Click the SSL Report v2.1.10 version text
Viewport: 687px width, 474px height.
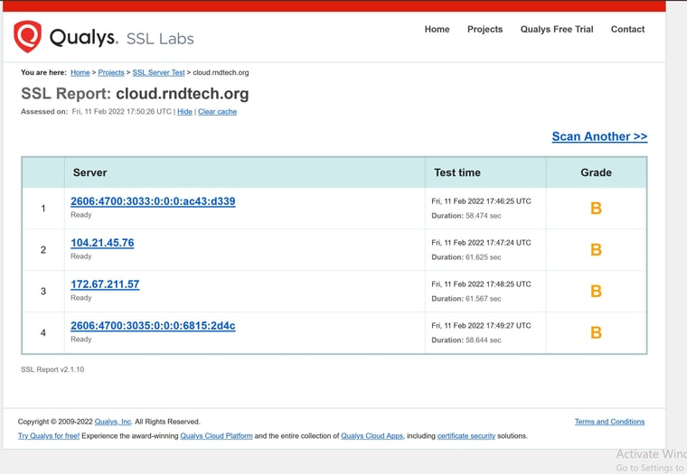pyautogui.click(x=52, y=370)
